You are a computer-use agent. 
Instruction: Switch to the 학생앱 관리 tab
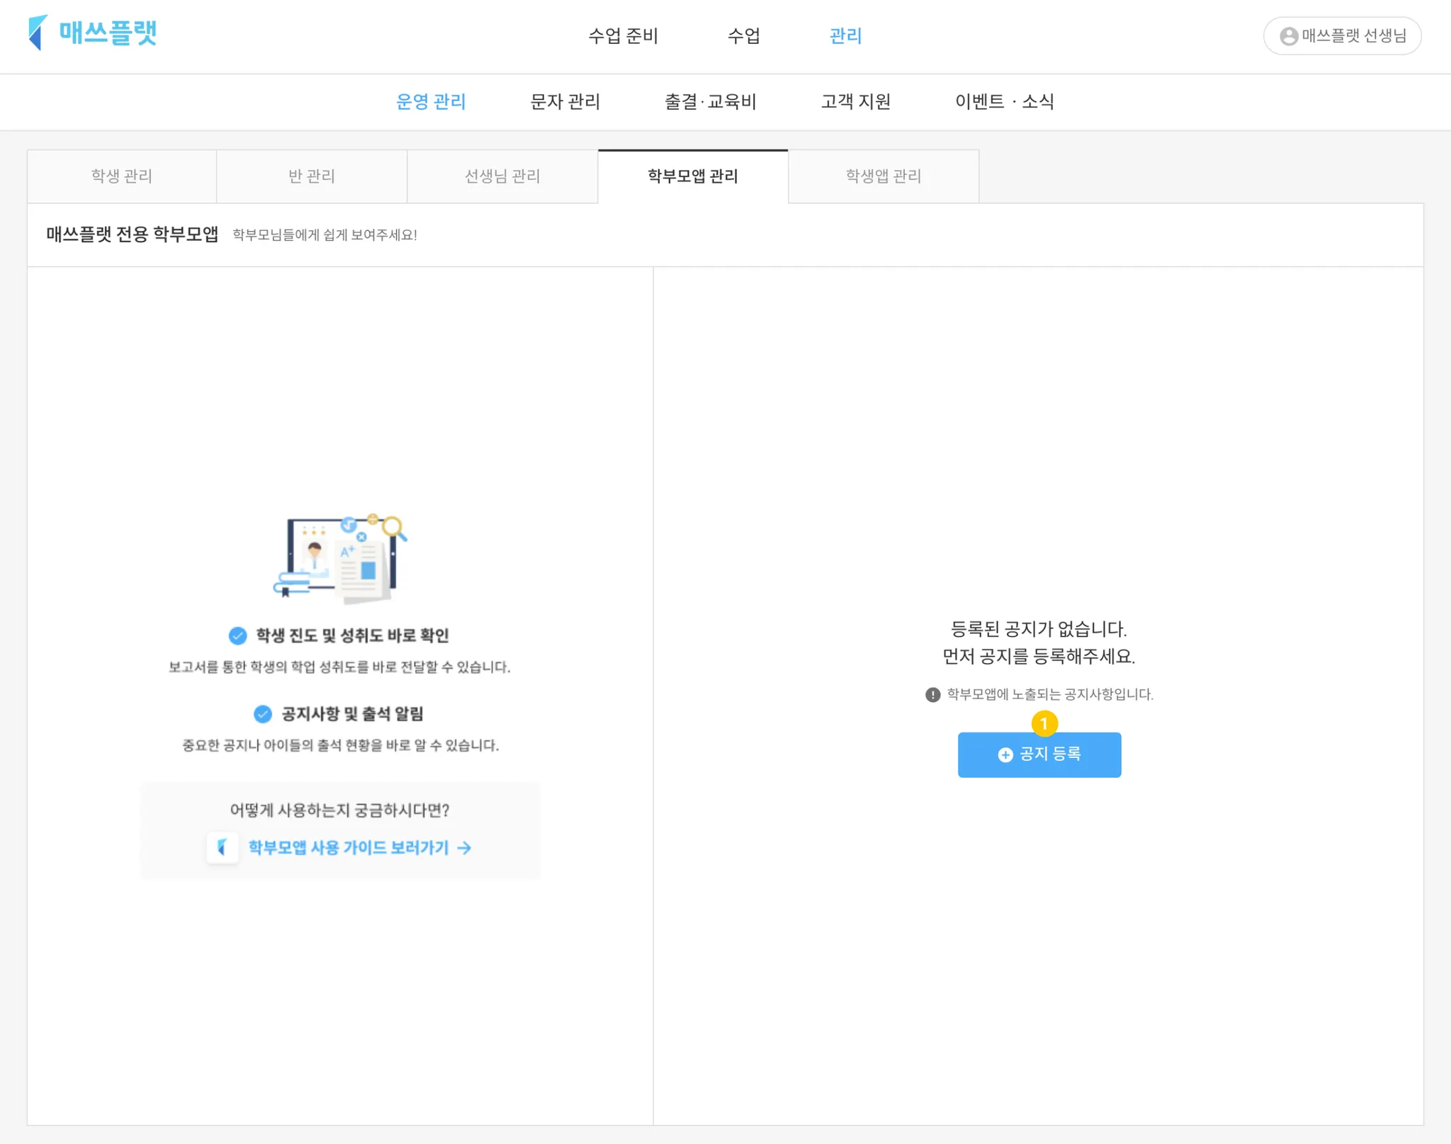click(883, 176)
